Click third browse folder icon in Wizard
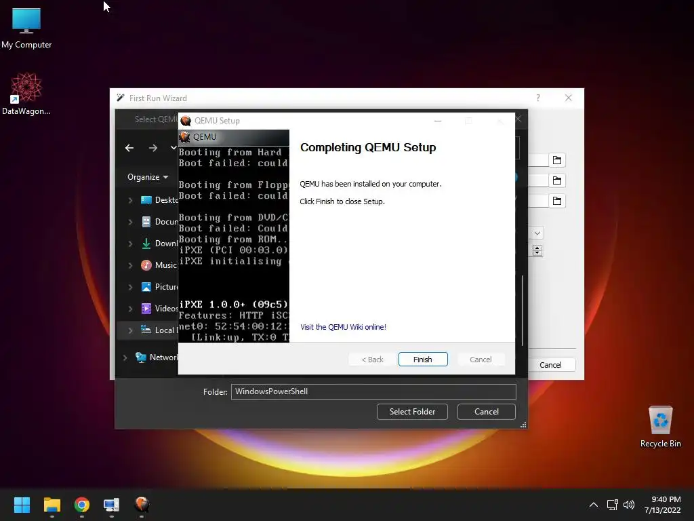This screenshot has width=694, height=521. pyautogui.click(x=557, y=201)
